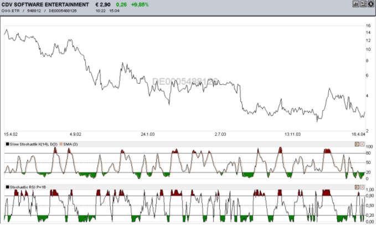The height and width of the screenshot is (225, 376).
Task: Click the 2.7.03 date axis label
Action: click(220, 134)
